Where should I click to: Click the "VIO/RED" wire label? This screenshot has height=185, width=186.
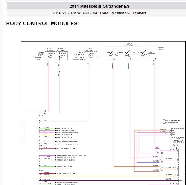pyautogui.click(x=47, y=173)
